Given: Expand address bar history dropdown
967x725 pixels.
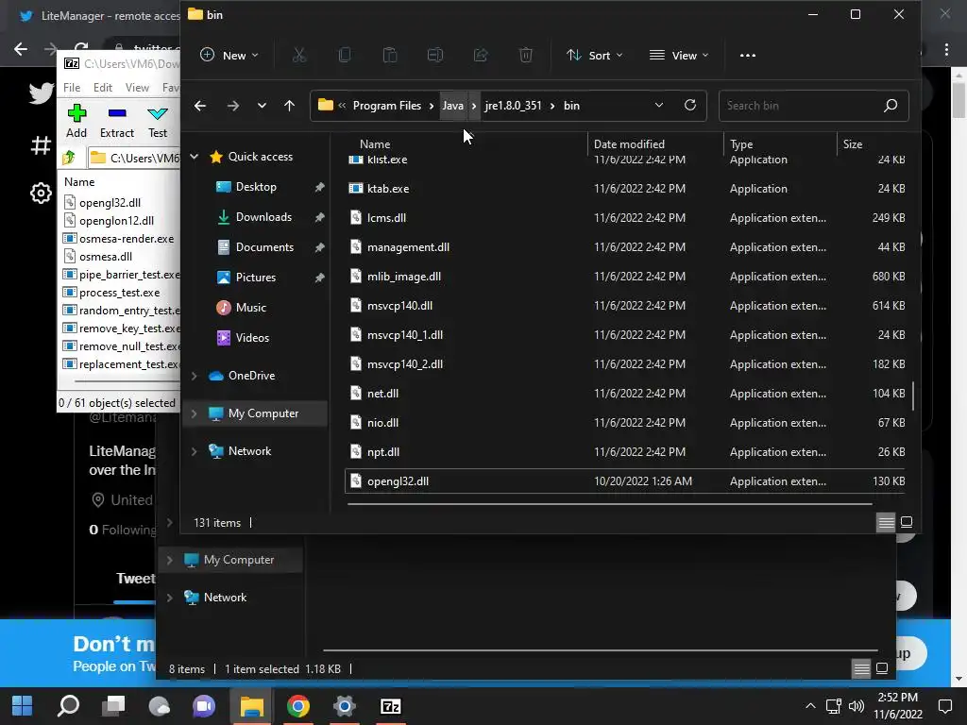Looking at the screenshot, I should 658,106.
